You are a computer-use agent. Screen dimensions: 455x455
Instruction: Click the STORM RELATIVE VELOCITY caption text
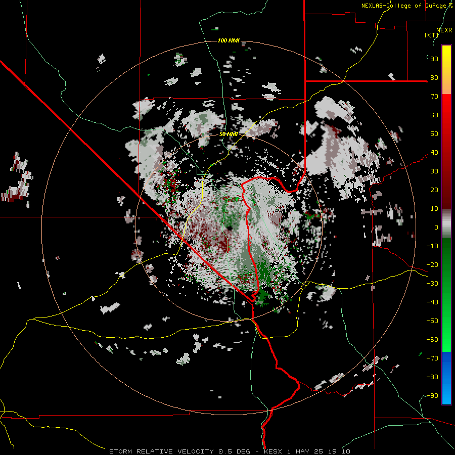click(161, 451)
